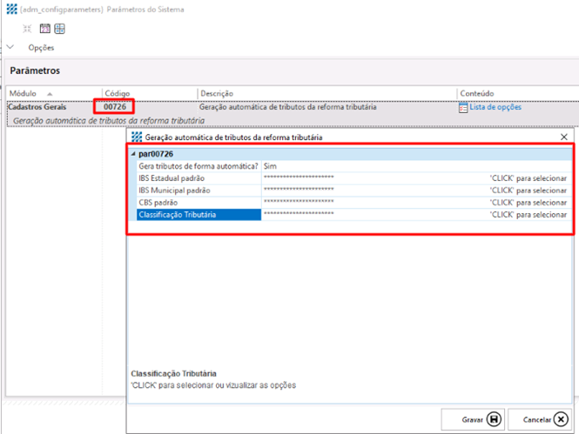The width and height of the screenshot is (579, 434).
Task: Click the collapse/compress icon in the toolbar
Action: click(28, 29)
